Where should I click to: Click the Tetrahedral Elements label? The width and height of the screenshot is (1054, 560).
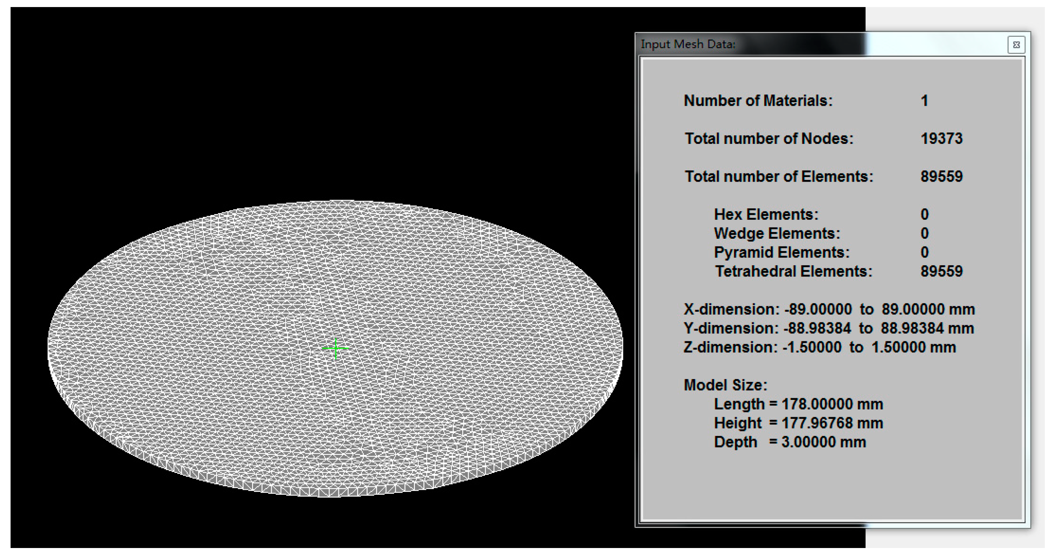coord(793,272)
